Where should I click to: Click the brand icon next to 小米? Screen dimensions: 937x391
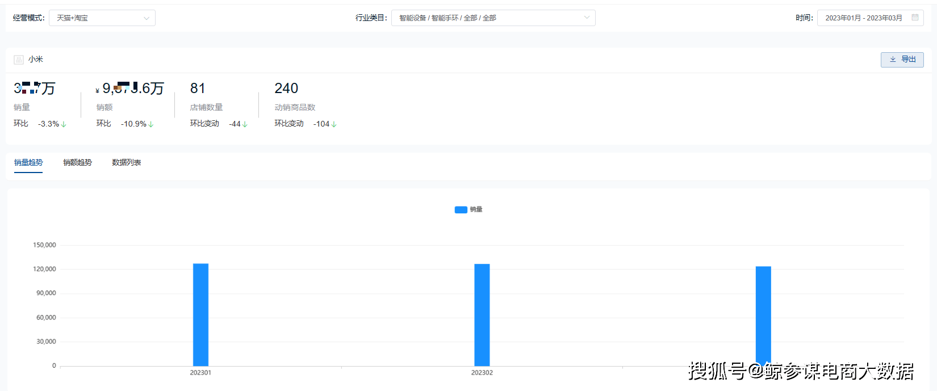pyautogui.click(x=19, y=60)
